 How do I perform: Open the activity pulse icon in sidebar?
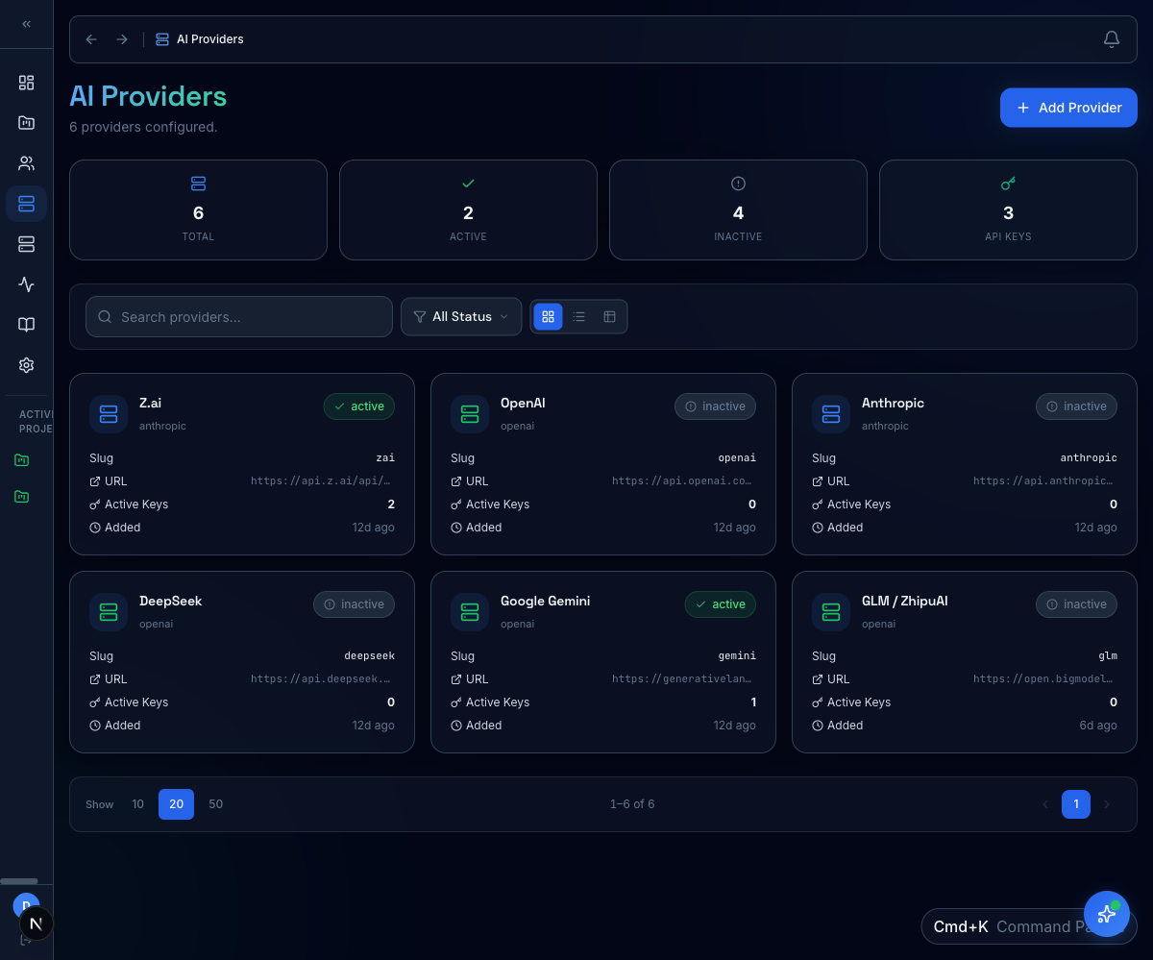(26, 284)
